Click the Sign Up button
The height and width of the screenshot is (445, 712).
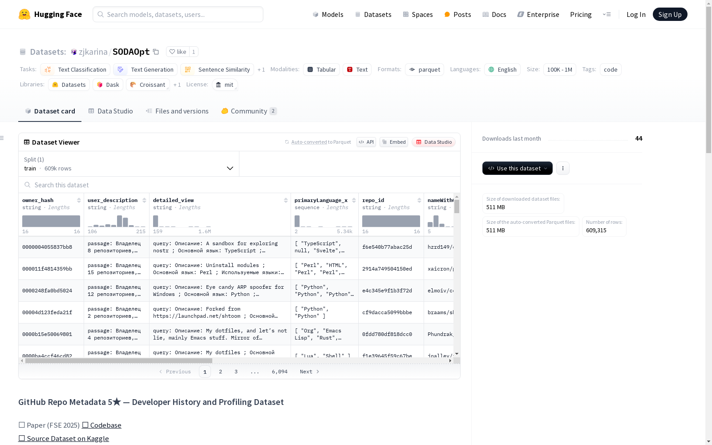670,14
